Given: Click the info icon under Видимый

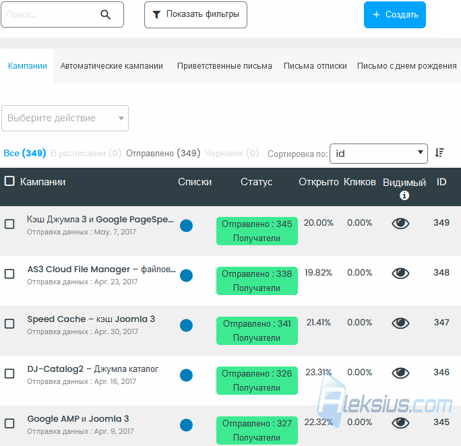Looking at the screenshot, I should coord(404,195).
